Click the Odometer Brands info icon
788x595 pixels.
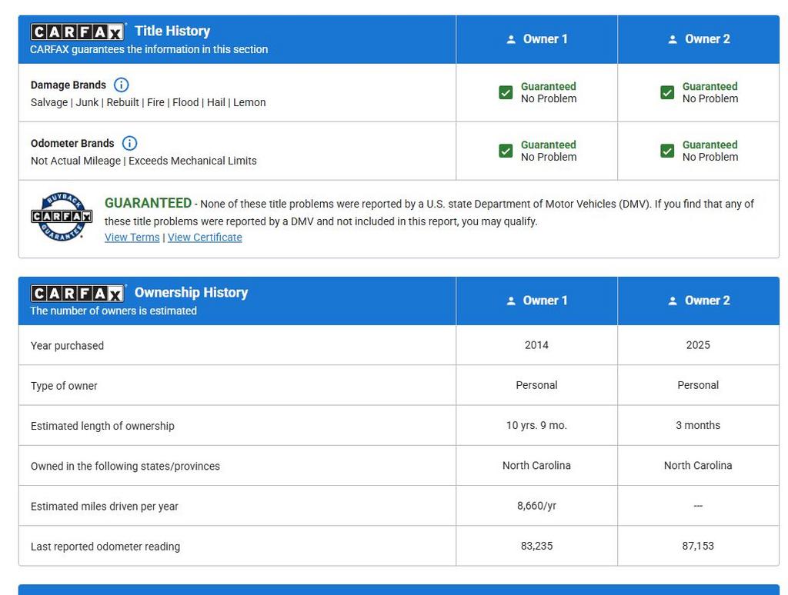[x=130, y=144]
